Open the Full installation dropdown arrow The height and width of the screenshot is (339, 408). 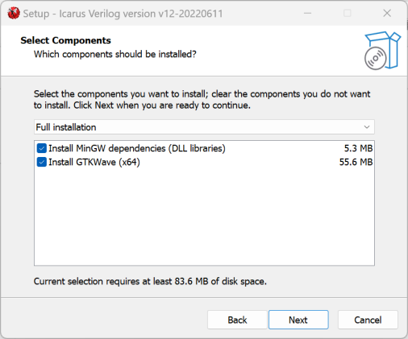tap(367, 127)
